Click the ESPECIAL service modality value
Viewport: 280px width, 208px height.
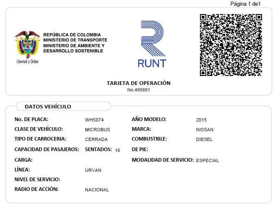pos(207,160)
